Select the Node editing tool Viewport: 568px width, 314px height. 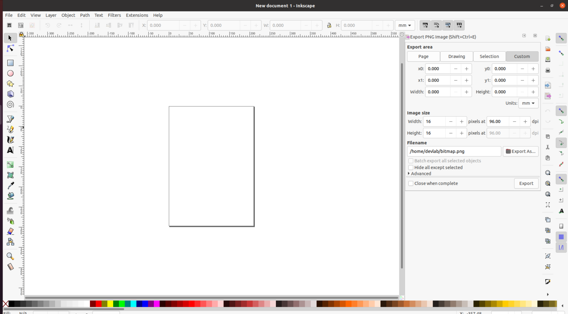tap(10, 48)
